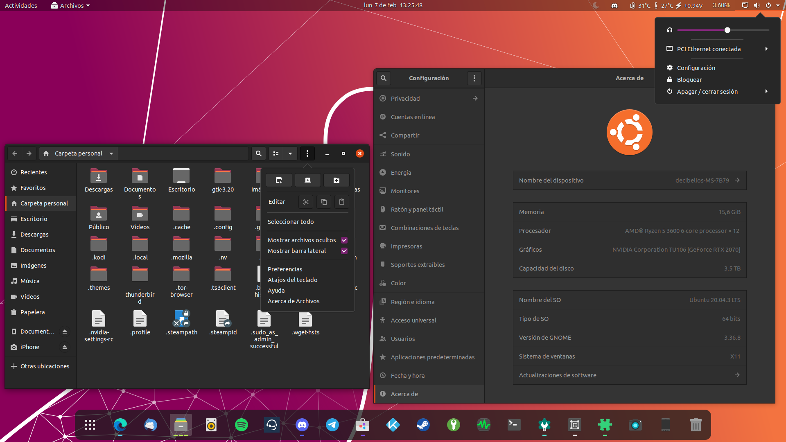Open Actualizaciones de software row
The height and width of the screenshot is (442, 786).
click(x=629, y=375)
